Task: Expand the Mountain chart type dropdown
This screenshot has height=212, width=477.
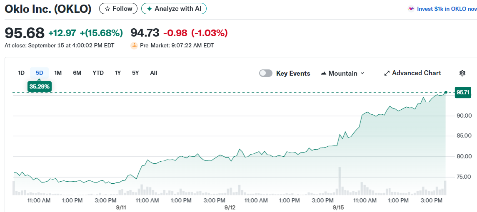Action: (342, 73)
